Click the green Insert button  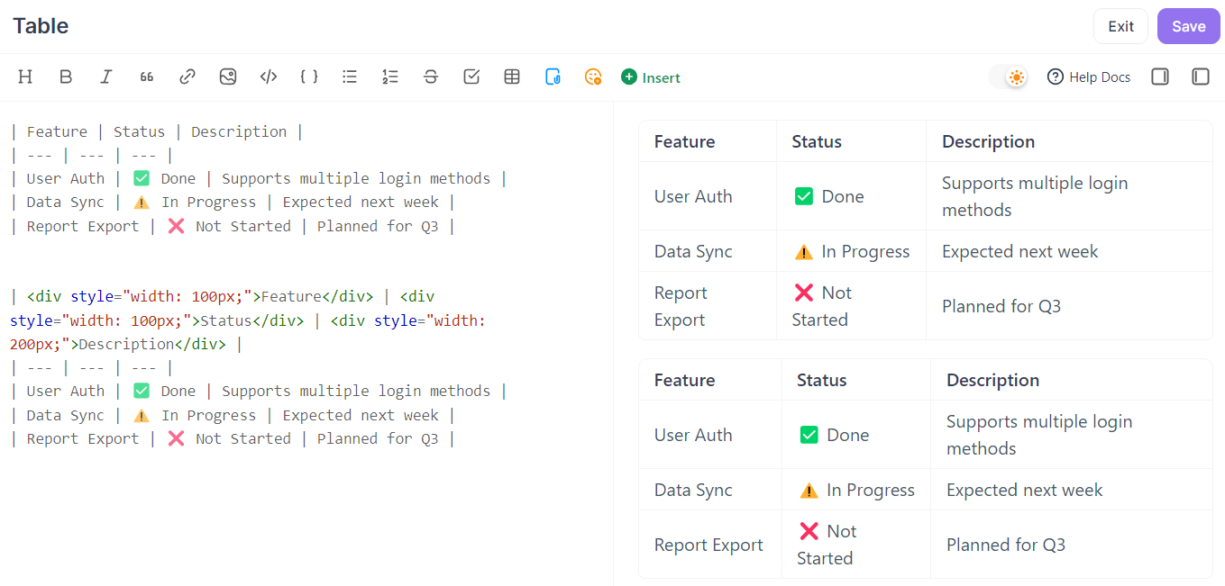click(651, 77)
